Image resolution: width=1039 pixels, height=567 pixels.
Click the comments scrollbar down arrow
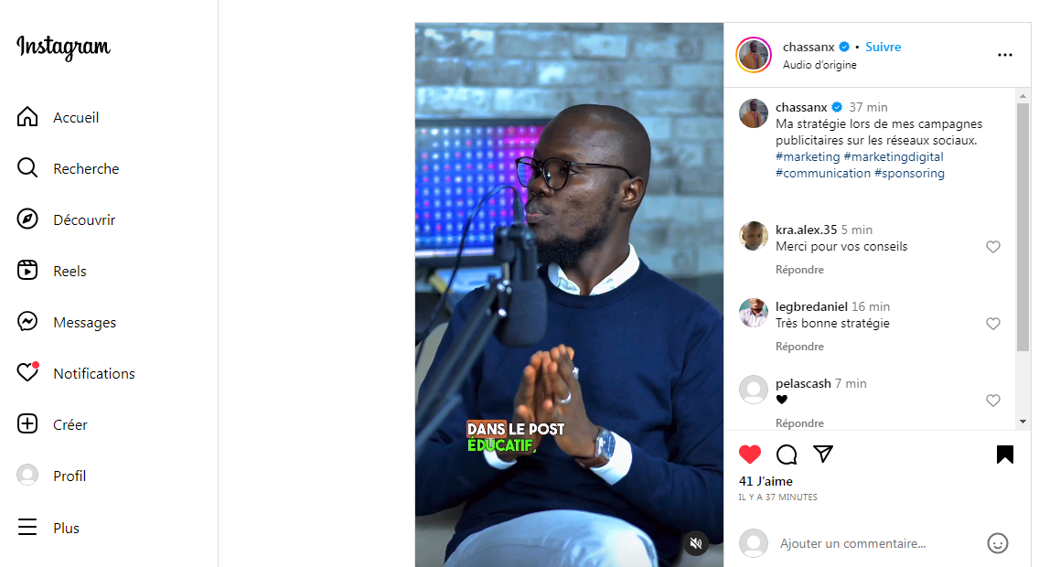tap(1023, 422)
